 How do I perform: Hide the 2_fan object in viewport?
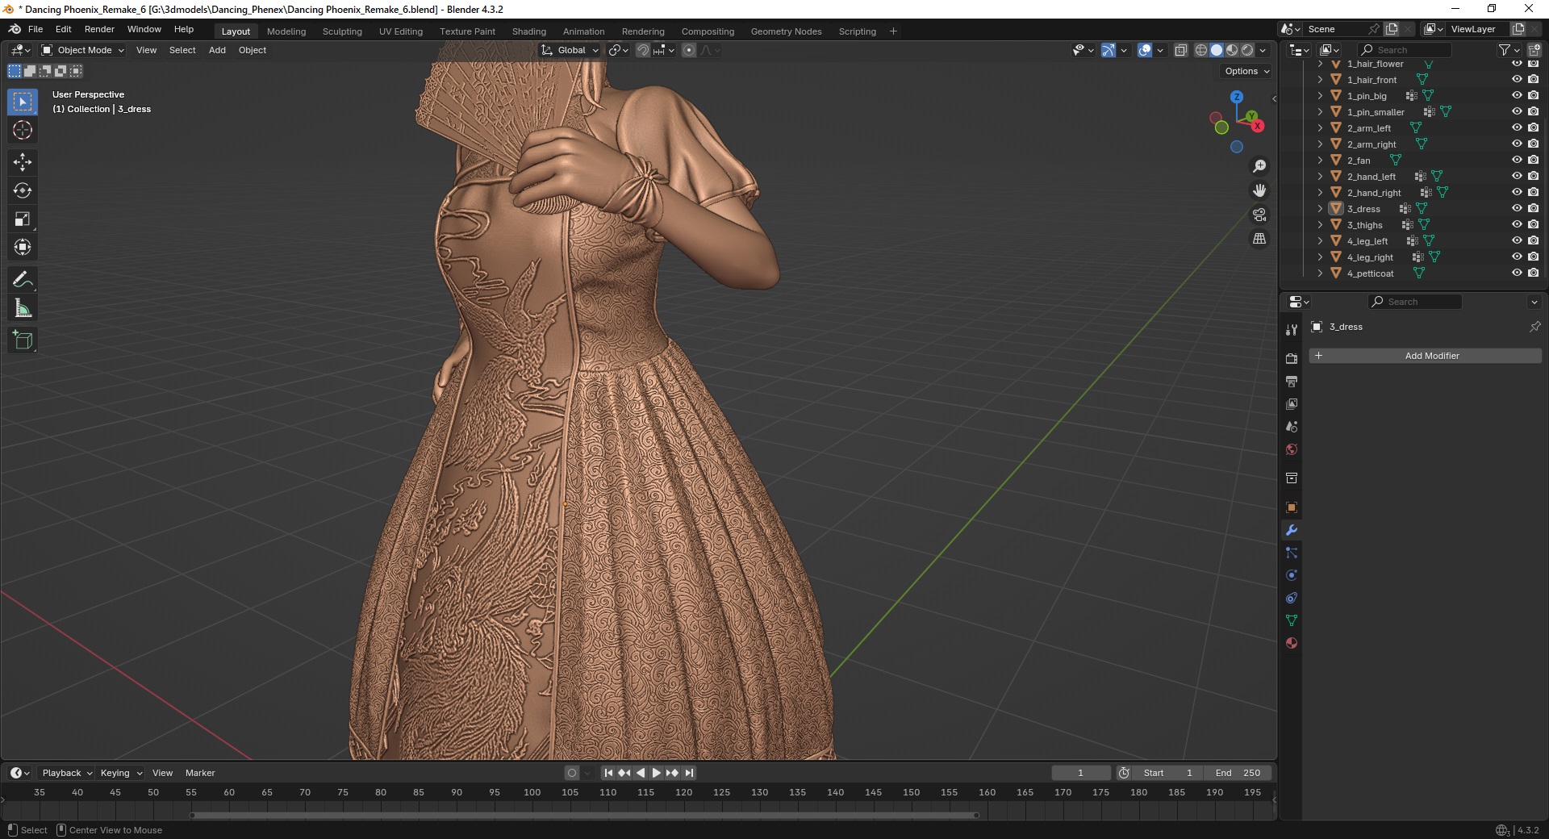[1517, 161]
